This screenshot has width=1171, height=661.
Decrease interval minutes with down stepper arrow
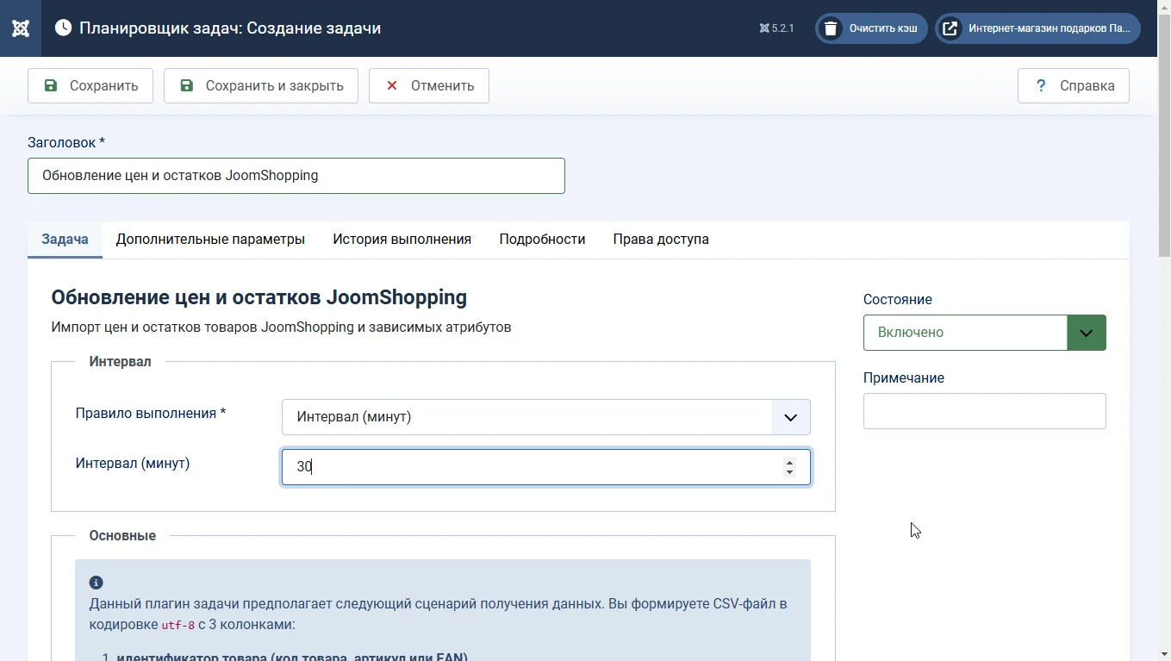[789, 472]
